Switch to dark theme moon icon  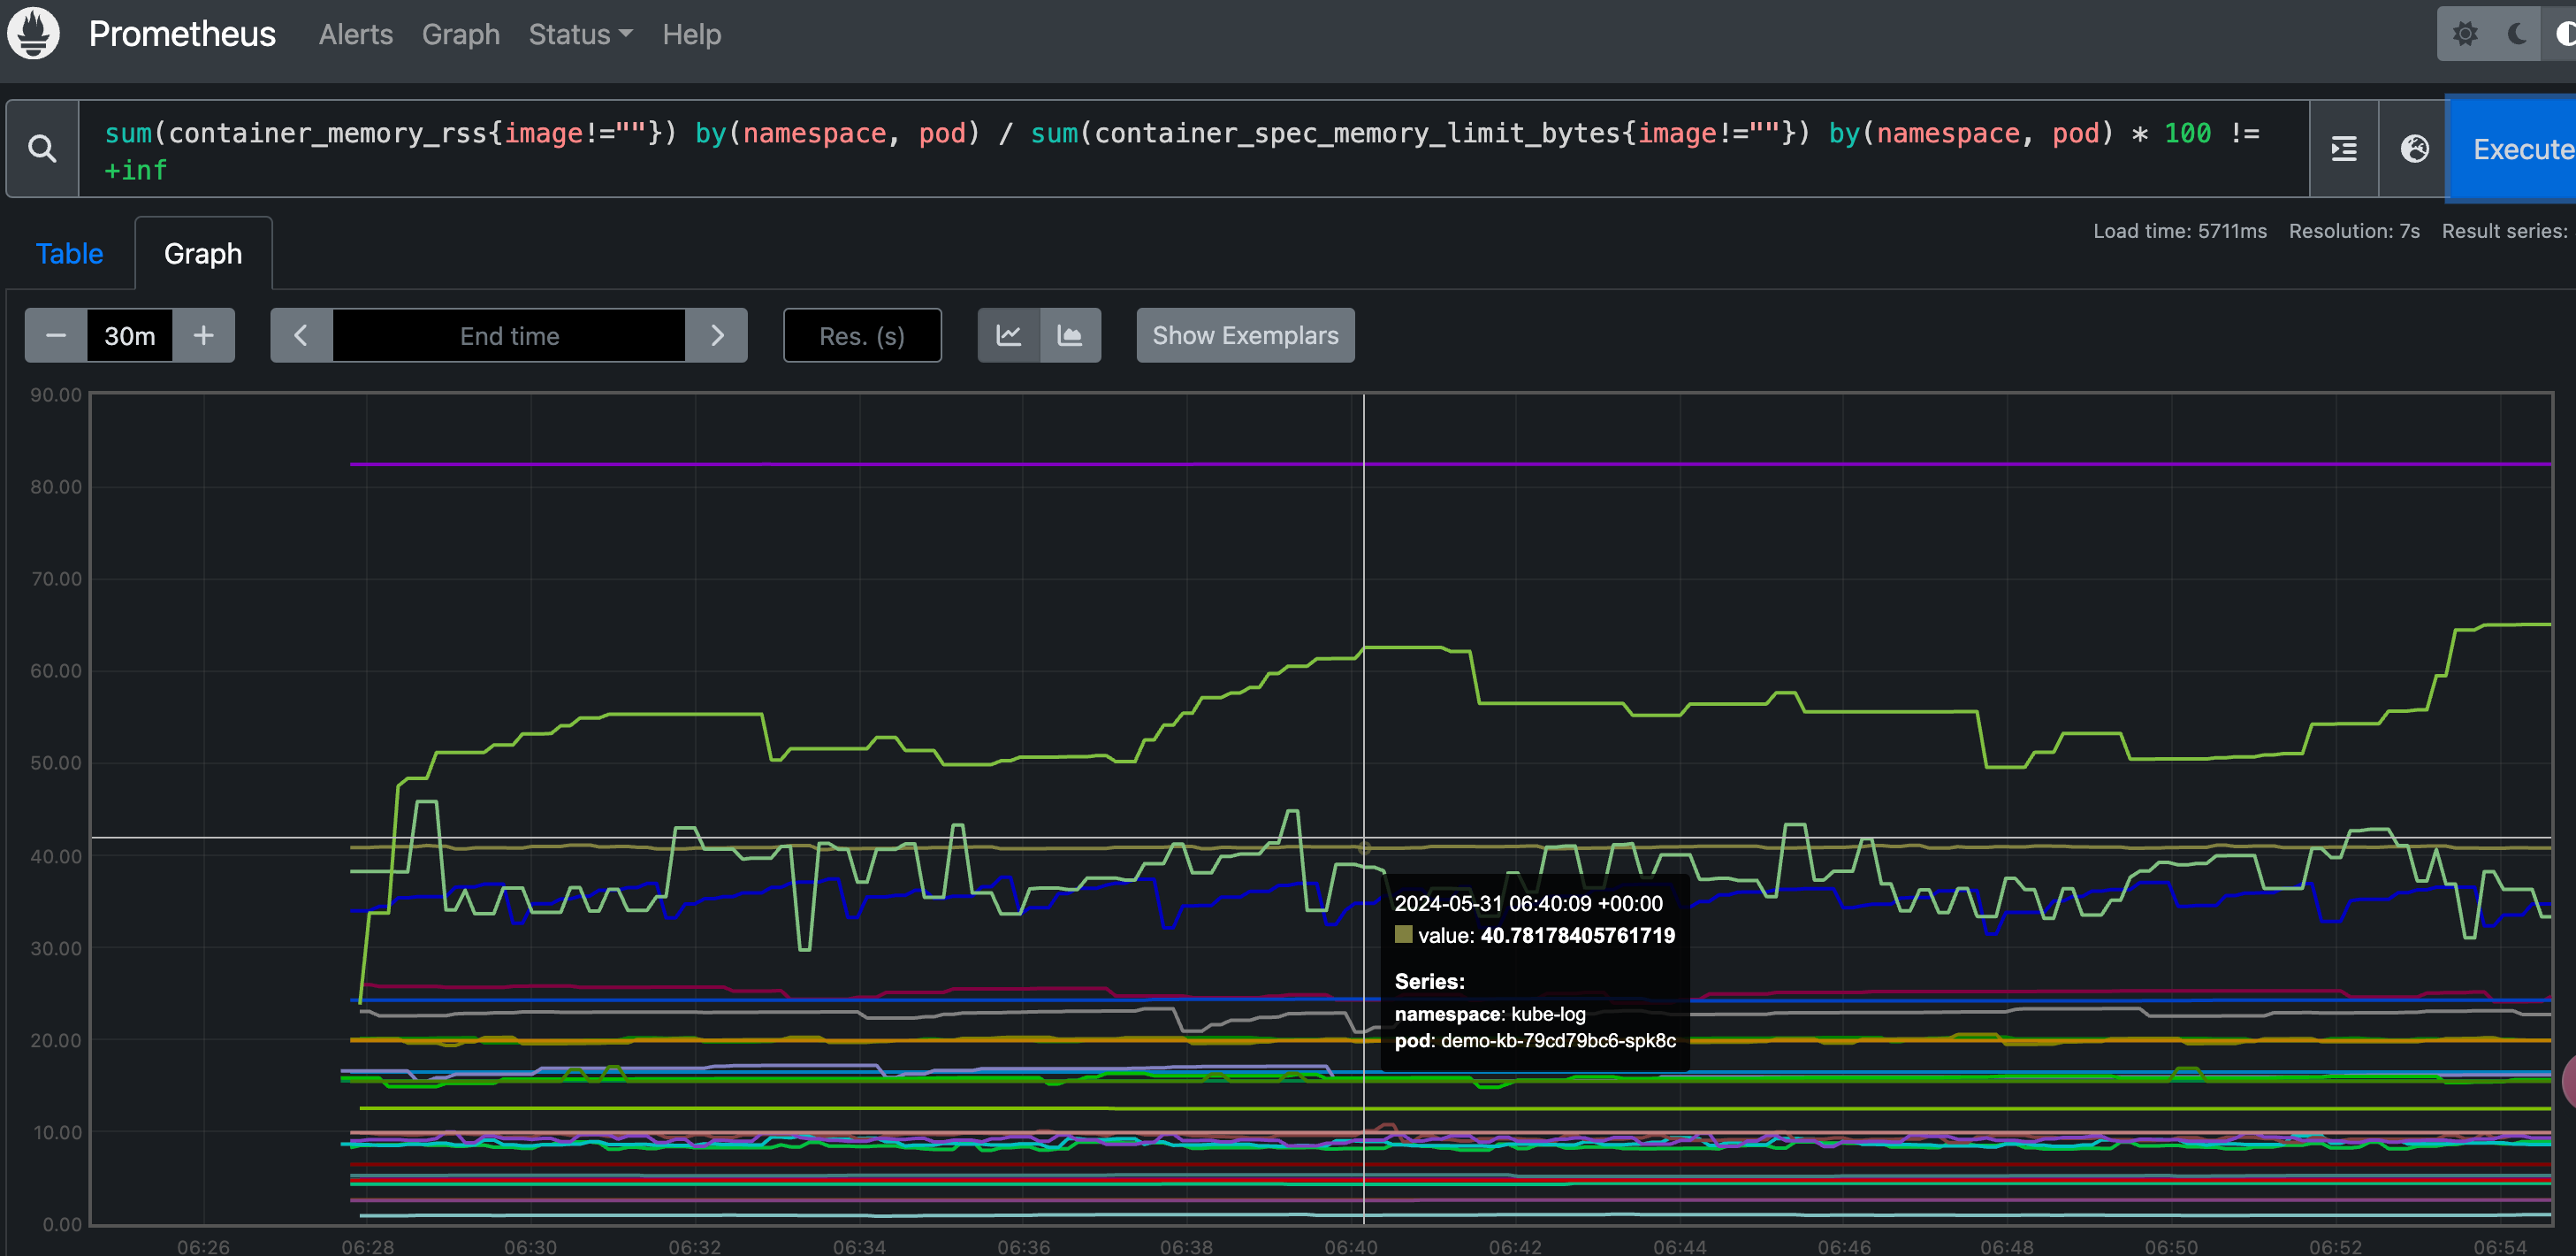(x=2518, y=34)
